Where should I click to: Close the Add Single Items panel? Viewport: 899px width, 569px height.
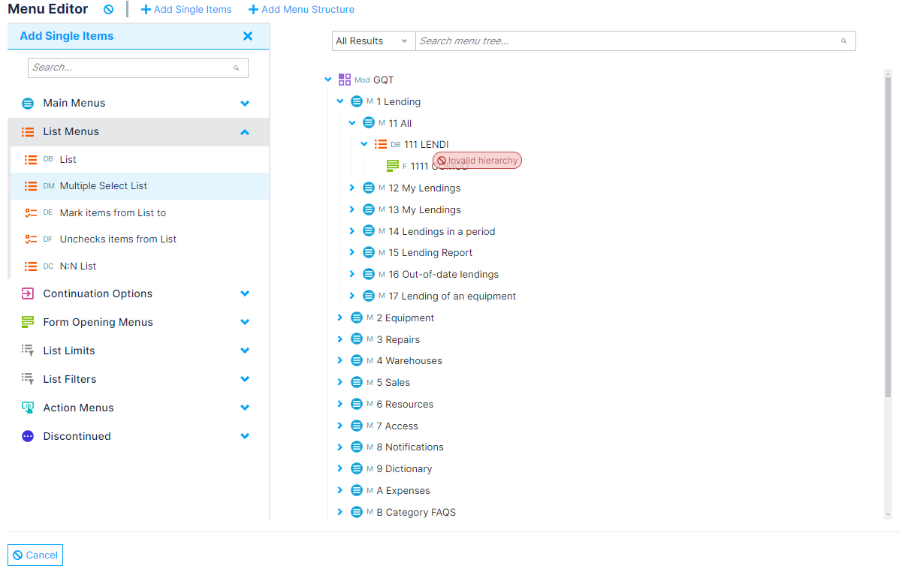248,36
